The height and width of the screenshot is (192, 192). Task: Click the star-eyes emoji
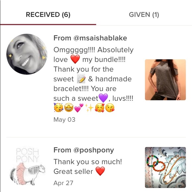(69, 108)
